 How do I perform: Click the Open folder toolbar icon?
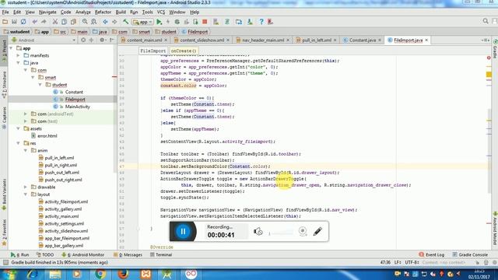(x=5, y=22)
